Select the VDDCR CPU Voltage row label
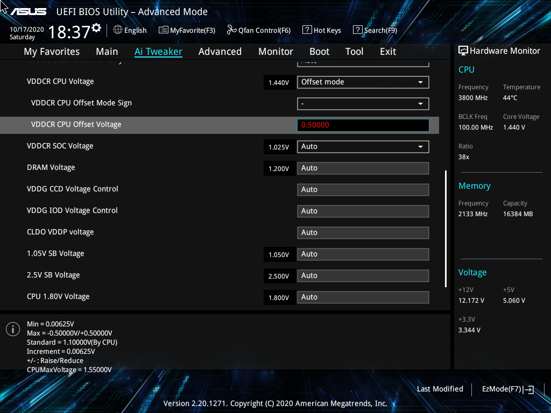Screen dimensions: 551x413 click(x=60, y=82)
